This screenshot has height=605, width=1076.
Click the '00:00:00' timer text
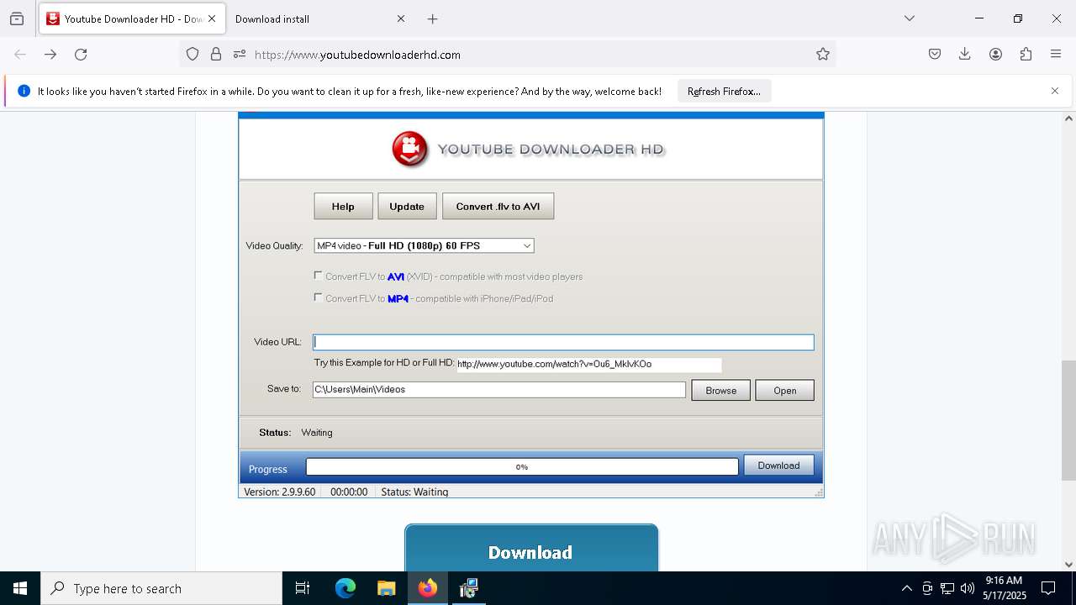[x=349, y=492]
